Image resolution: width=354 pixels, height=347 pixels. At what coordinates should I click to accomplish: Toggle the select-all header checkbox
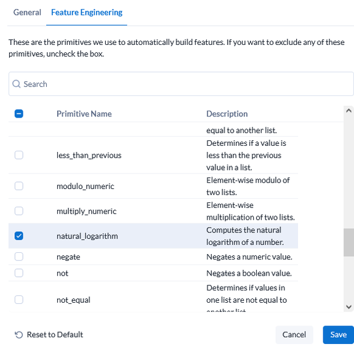(19, 114)
